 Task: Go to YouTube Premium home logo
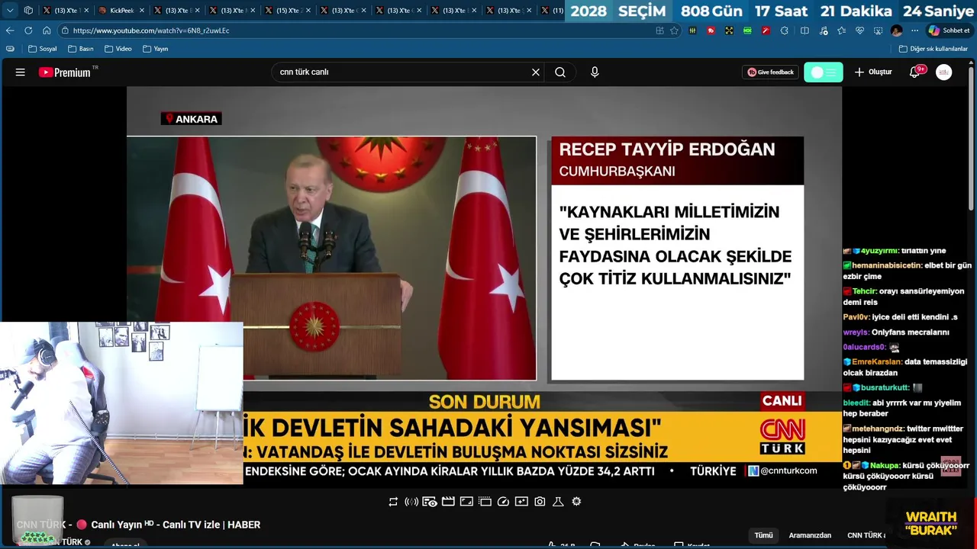pos(65,72)
